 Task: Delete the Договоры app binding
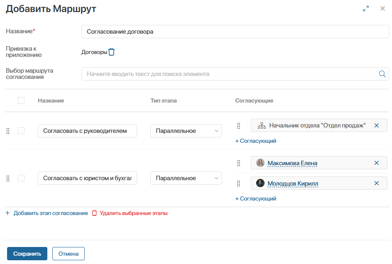(112, 52)
